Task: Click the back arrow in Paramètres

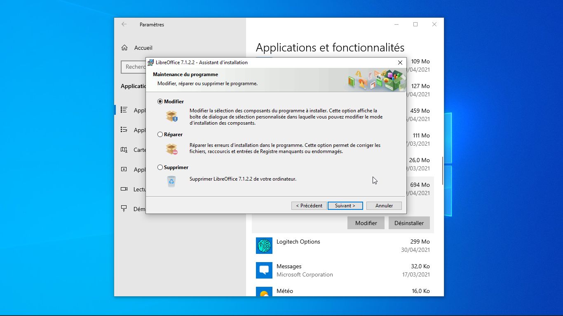Action: (x=124, y=24)
